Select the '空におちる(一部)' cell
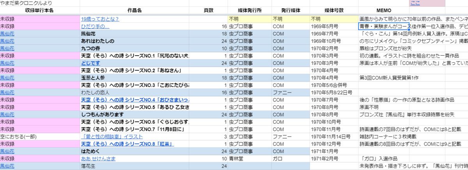The width and height of the screenshot is (468, 170). 40,137
